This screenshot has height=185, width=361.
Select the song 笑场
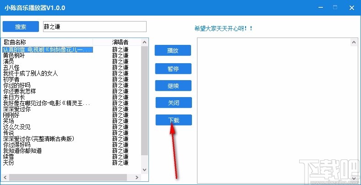pos(8,121)
